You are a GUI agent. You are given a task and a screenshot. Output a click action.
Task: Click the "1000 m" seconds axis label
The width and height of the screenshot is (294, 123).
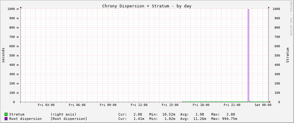(13, 9)
